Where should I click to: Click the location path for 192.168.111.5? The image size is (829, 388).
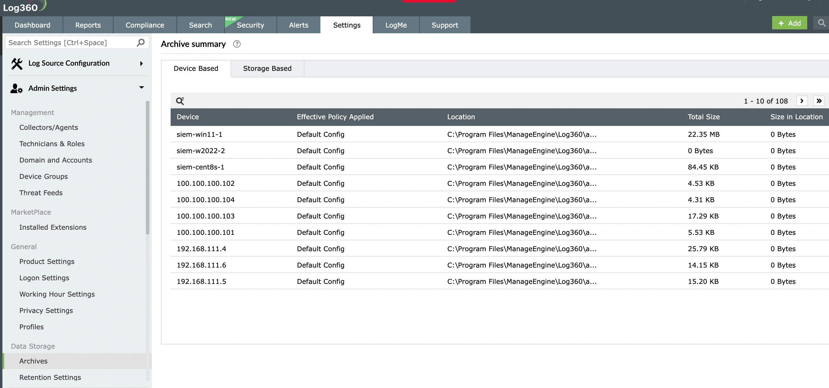pyautogui.click(x=522, y=281)
